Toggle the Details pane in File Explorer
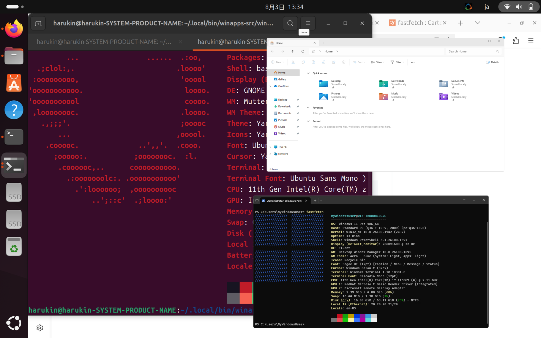541x338 pixels. point(492,62)
